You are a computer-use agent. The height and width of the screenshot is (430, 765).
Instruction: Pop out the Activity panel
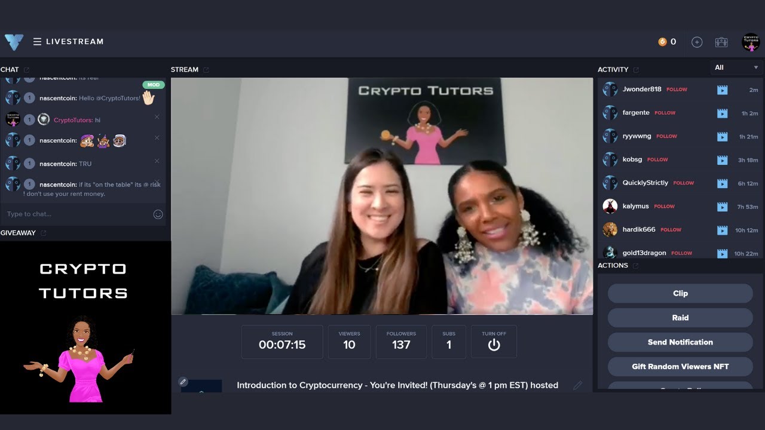pyautogui.click(x=636, y=70)
